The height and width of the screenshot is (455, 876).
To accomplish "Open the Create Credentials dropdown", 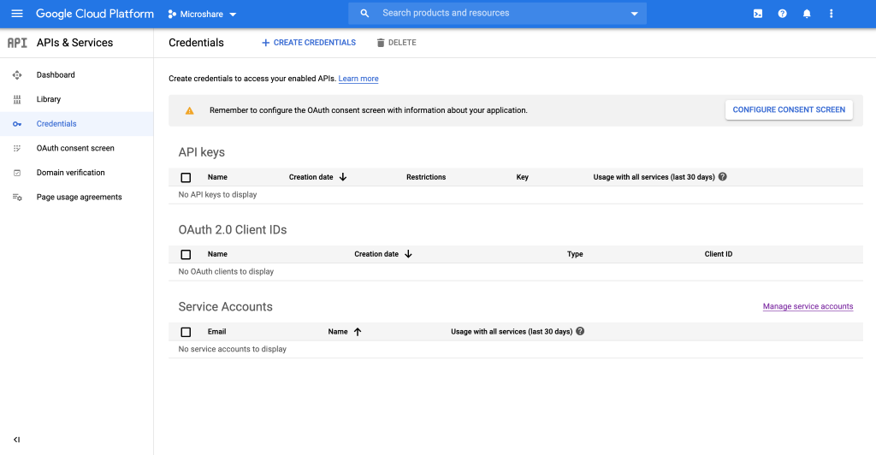I will click(308, 43).
